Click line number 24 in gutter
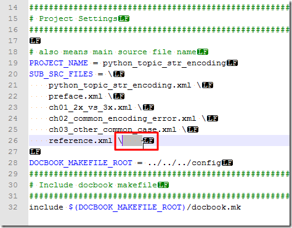This screenshot has height=228, width=292. click(x=13, y=118)
